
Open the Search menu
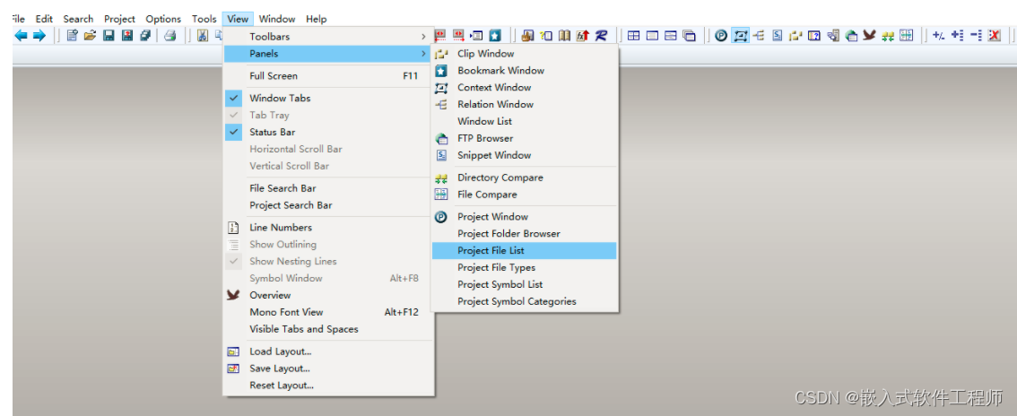point(78,19)
